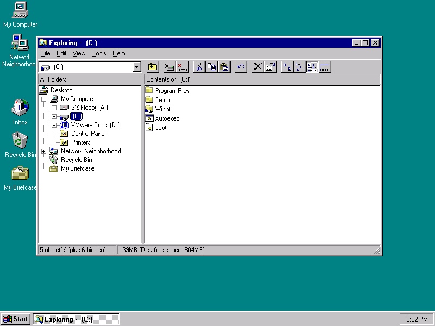Click the Start button
The height and width of the screenshot is (326, 435).
click(16, 319)
